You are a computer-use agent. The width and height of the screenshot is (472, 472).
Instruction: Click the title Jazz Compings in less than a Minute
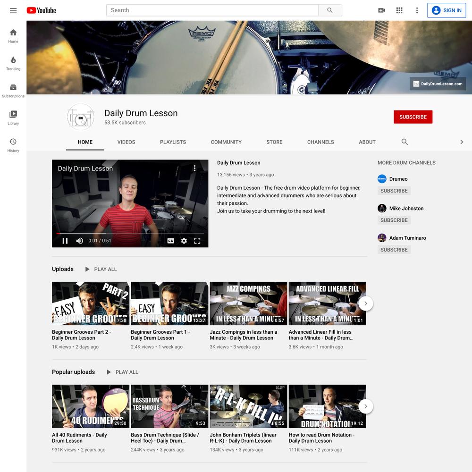[x=244, y=335]
